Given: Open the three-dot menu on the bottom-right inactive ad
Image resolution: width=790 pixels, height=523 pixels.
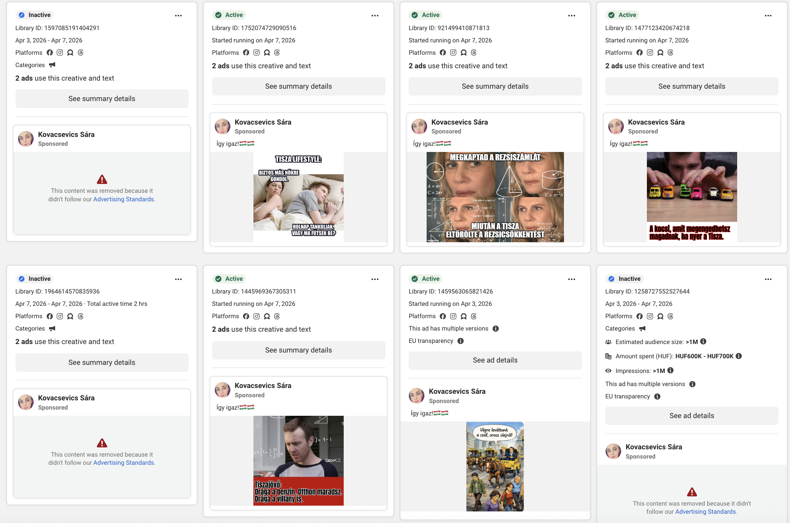Looking at the screenshot, I should coord(768,279).
